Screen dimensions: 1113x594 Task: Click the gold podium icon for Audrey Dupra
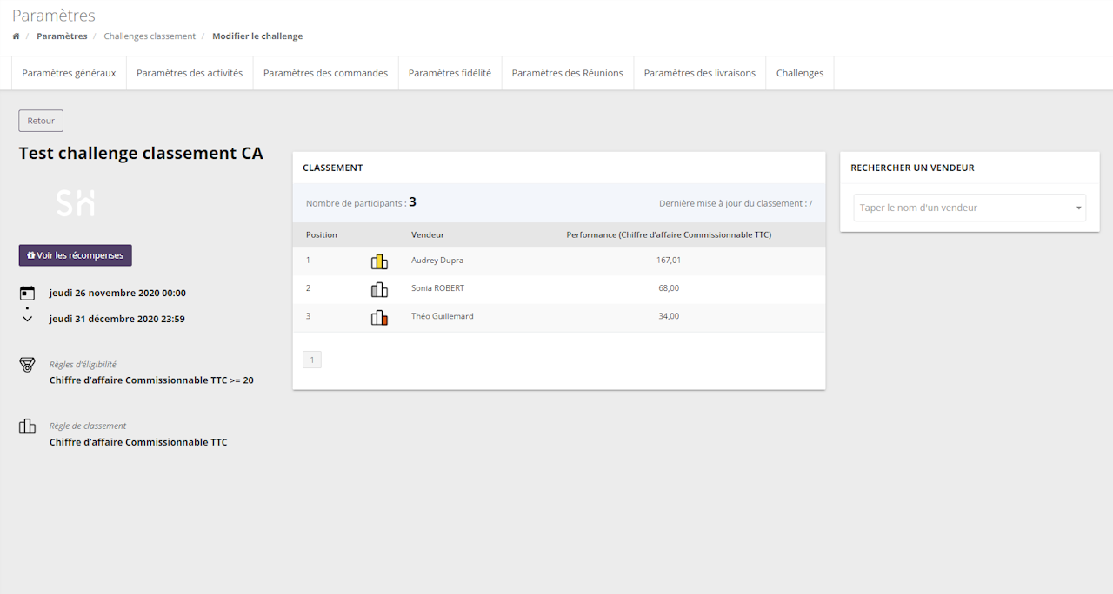point(379,261)
